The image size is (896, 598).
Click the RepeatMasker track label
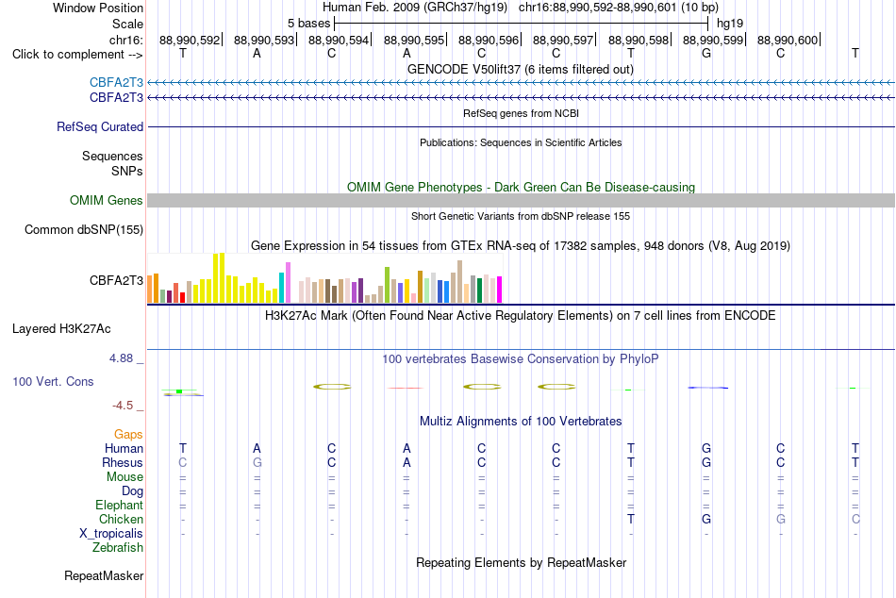(104, 575)
